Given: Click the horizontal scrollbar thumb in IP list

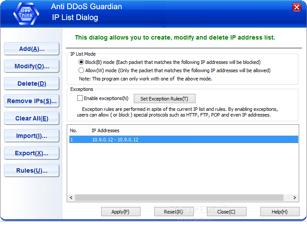Looking at the screenshot, I should click(x=179, y=197).
